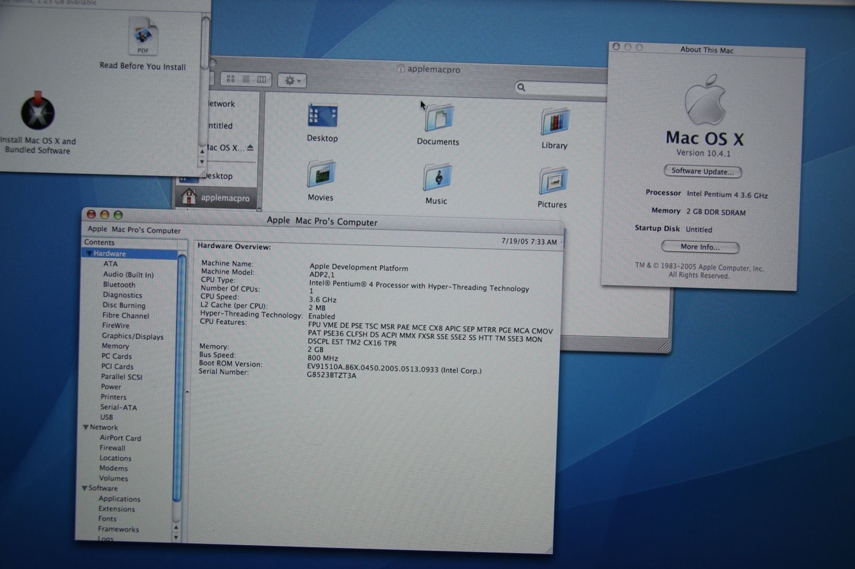
Task: Select Memory in the contents list
Action: (115, 346)
